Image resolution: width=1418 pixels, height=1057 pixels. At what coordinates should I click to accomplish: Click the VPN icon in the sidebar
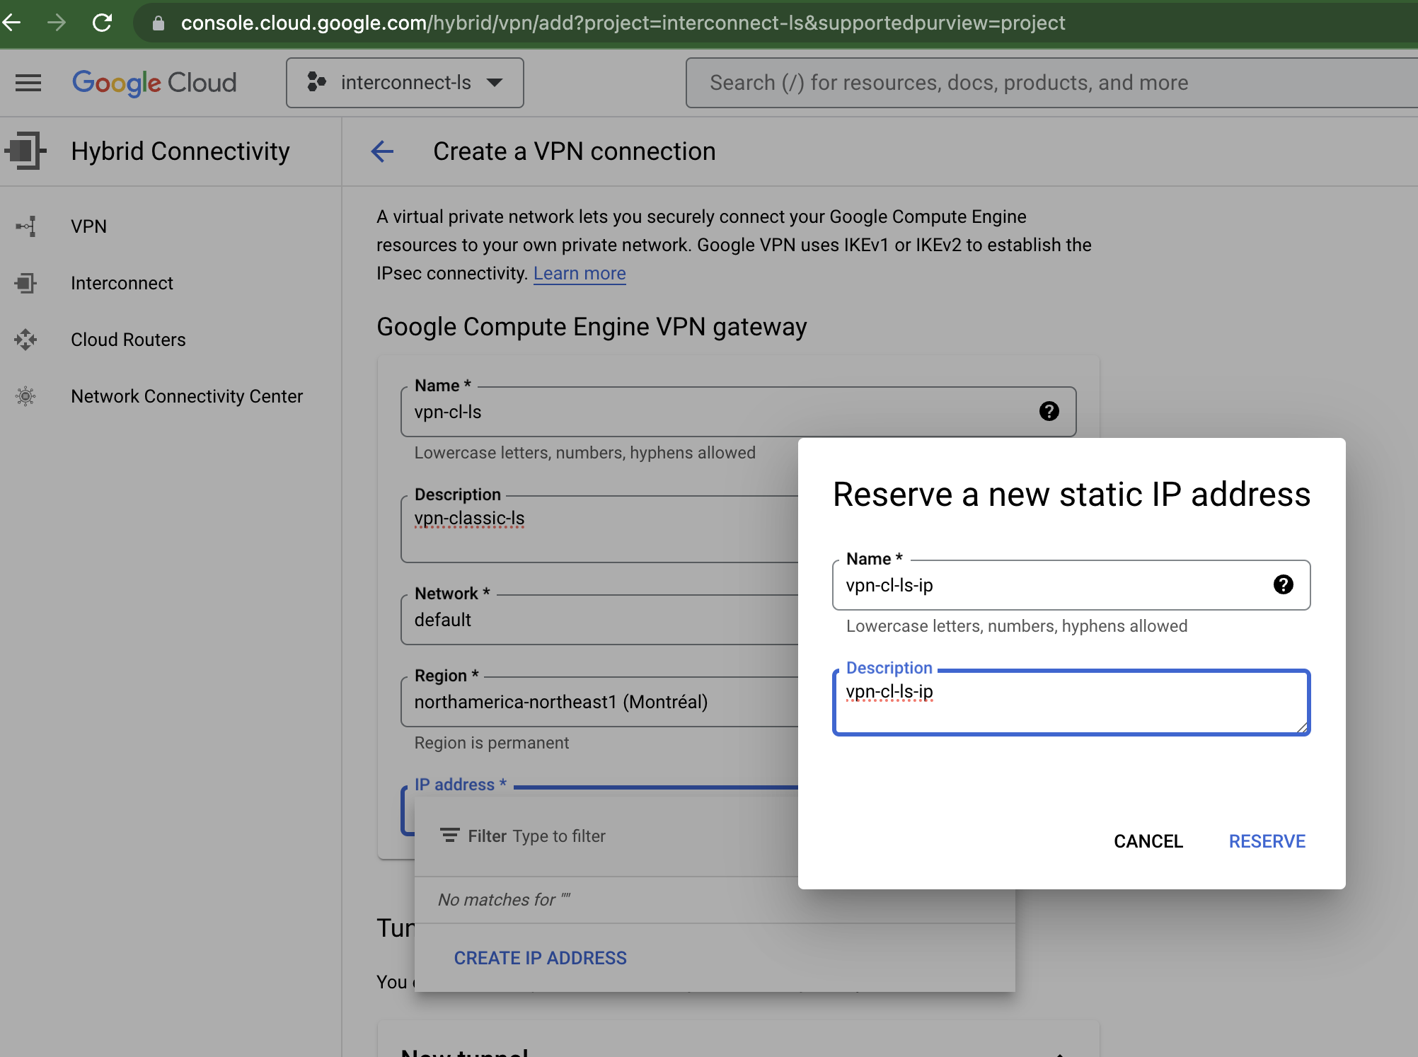tap(26, 226)
